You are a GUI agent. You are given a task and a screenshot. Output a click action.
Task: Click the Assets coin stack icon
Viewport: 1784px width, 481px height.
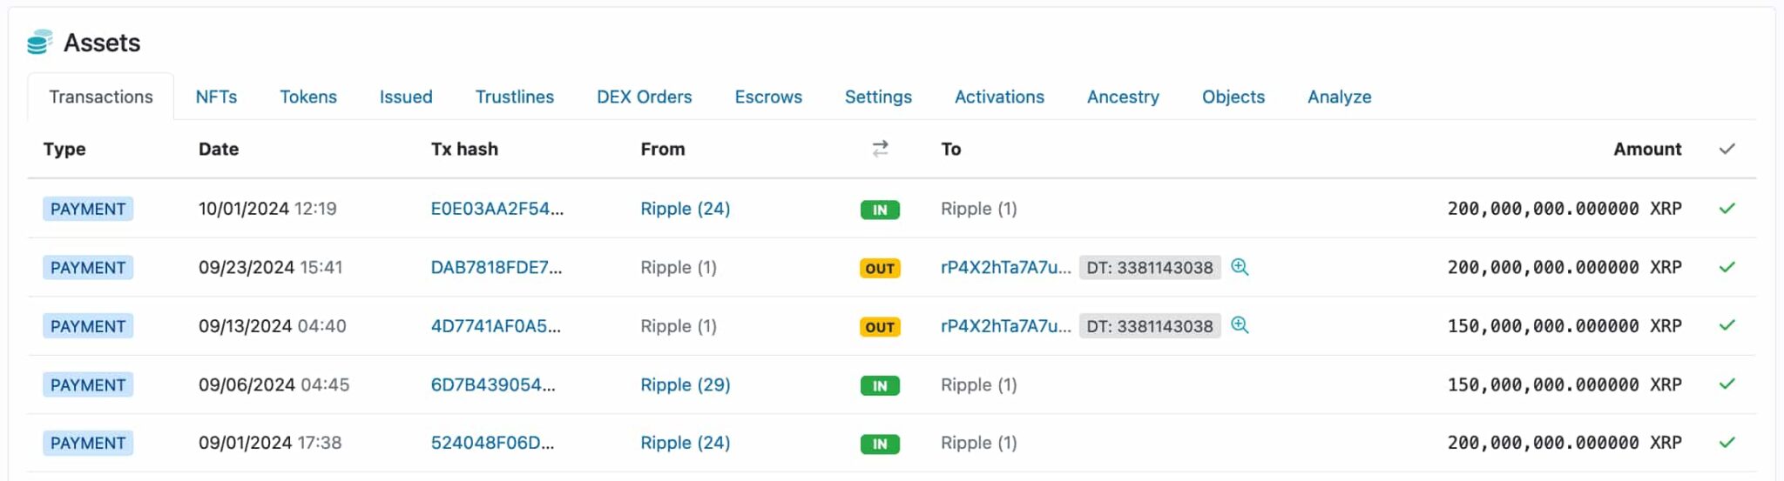(x=39, y=42)
